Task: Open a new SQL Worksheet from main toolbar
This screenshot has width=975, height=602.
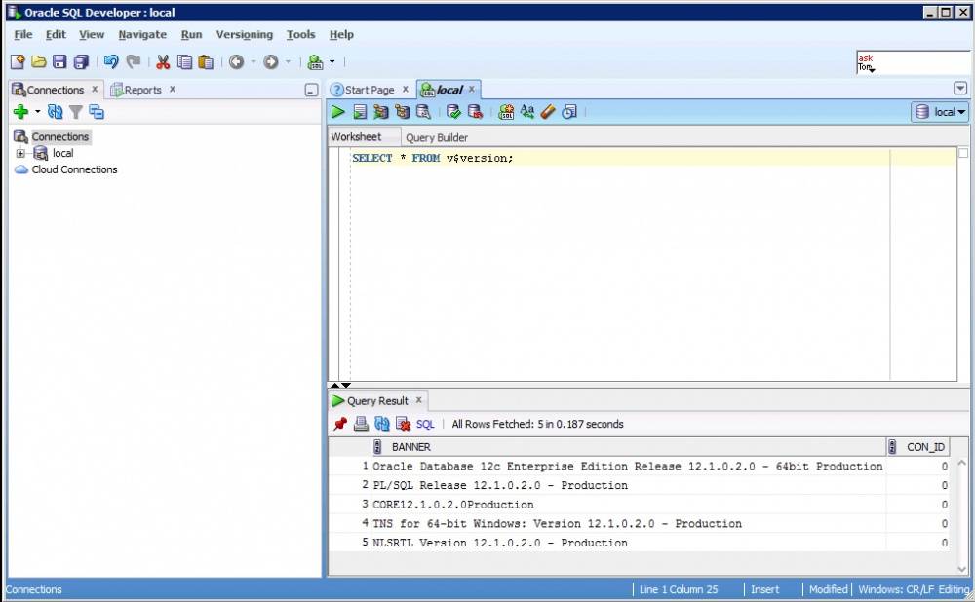Action: click(316, 61)
